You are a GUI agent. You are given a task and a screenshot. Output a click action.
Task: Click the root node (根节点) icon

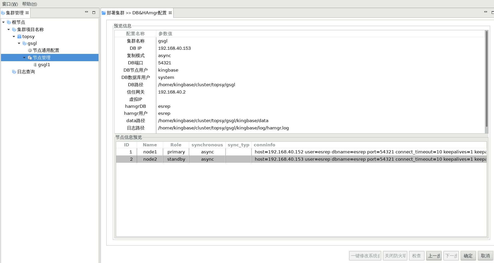pyautogui.click(x=9, y=22)
